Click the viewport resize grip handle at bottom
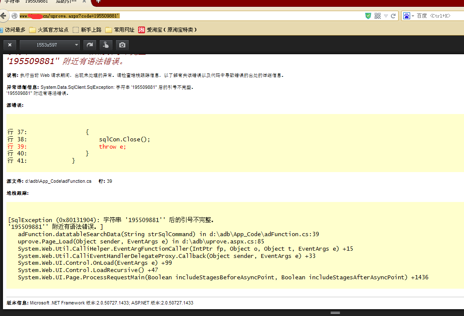Viewport: 464px width, 316px height. [x=335, y=313]
